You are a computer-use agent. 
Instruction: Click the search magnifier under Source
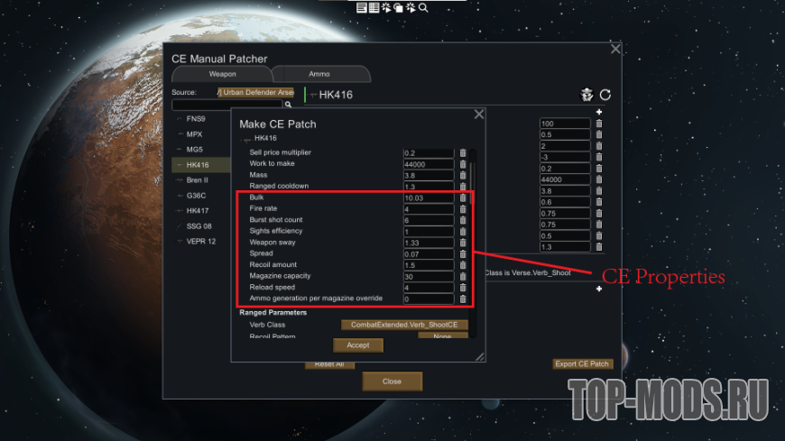click(288, 105)
